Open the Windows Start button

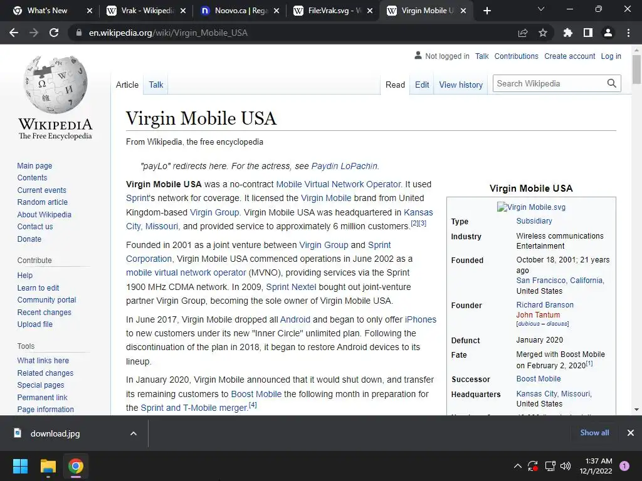pos(20,466)
